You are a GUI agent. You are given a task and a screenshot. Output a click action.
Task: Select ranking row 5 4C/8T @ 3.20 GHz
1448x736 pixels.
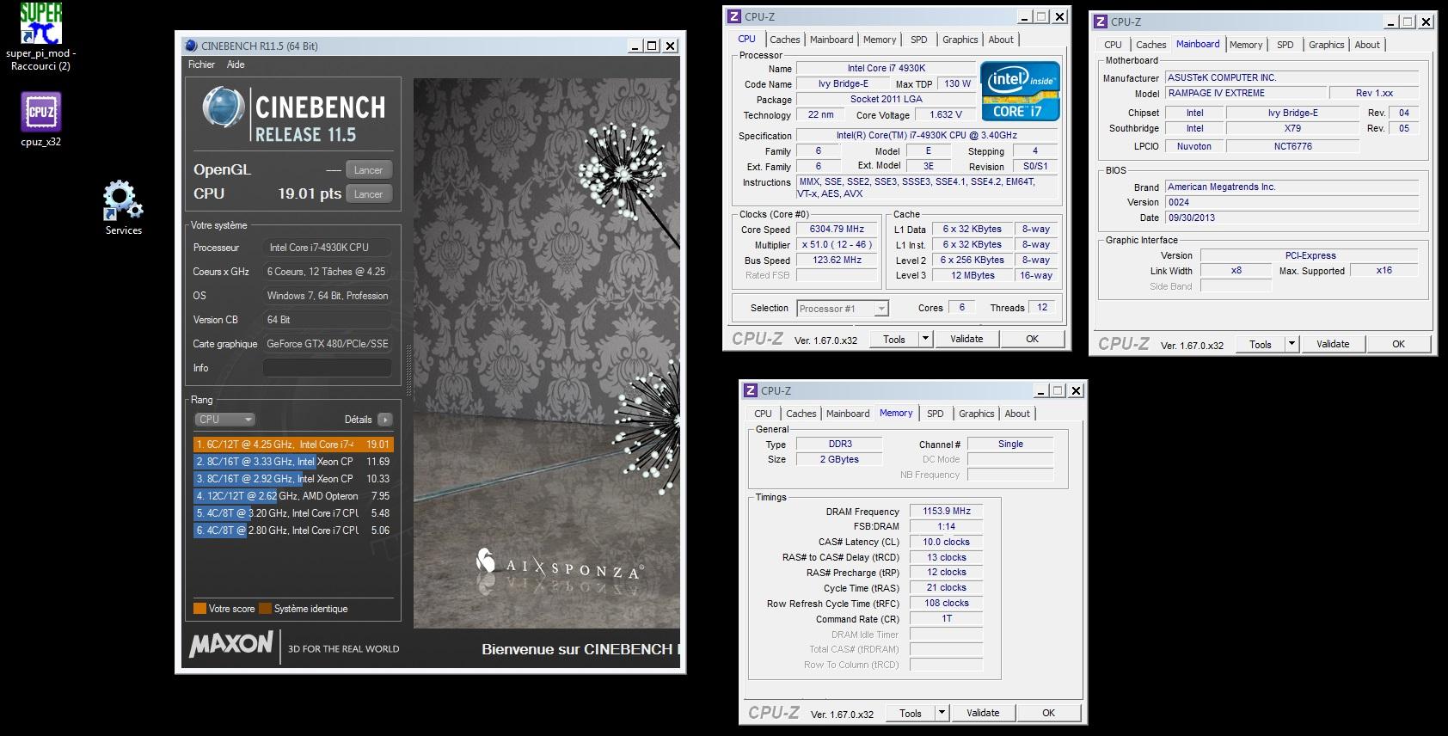tap(293, 513)
